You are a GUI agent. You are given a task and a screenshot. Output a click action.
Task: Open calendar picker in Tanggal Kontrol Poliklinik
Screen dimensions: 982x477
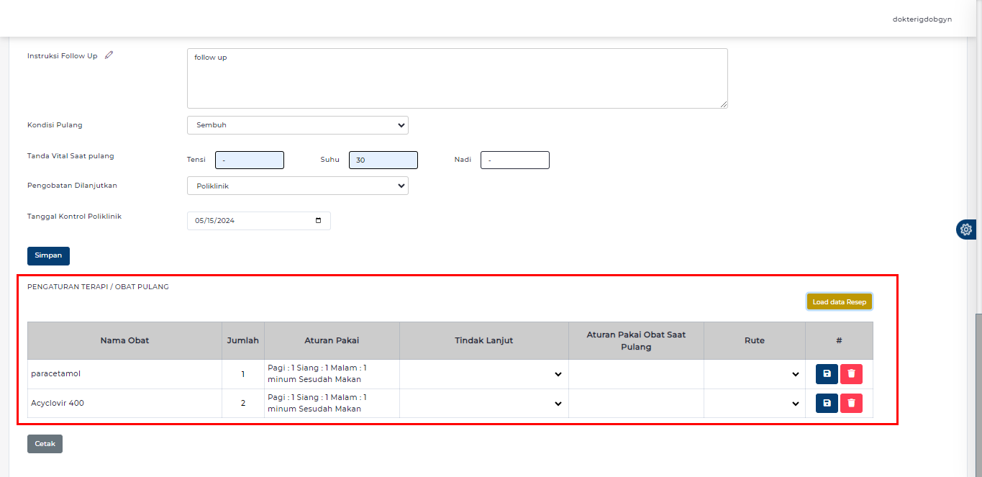point(319,221)
